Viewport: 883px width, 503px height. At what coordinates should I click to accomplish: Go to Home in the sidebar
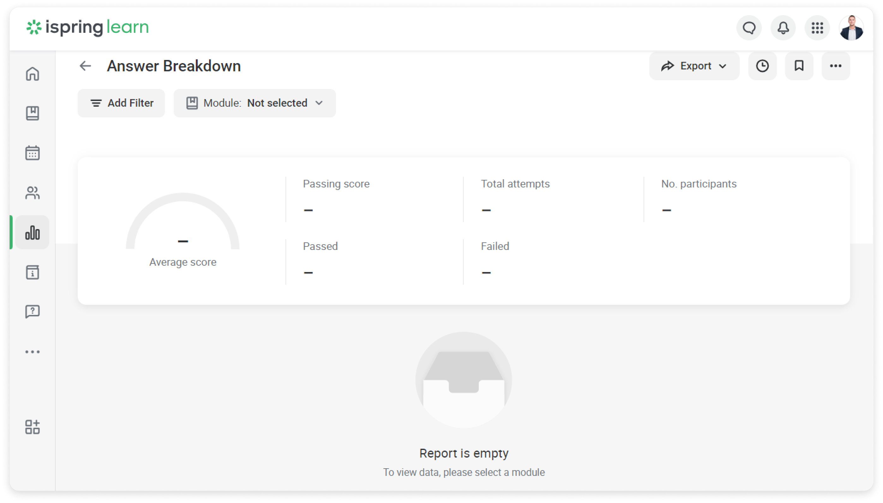[x=33, y=74]
